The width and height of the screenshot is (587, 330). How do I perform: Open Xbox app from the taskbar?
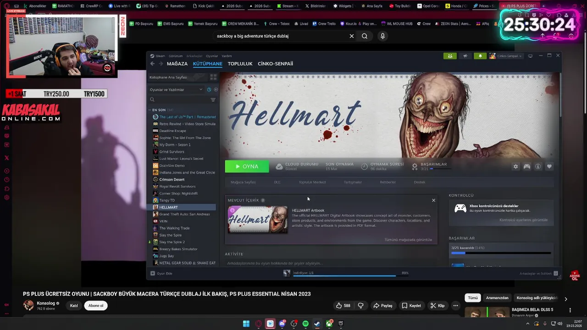(329, 324)
